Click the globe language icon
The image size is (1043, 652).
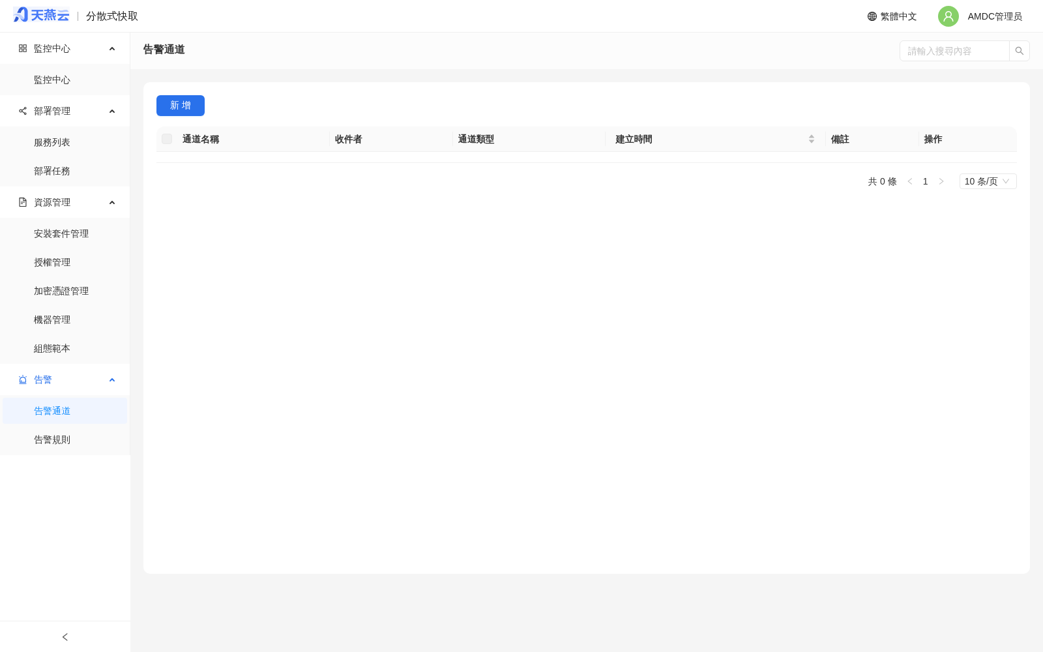point(872,16)
